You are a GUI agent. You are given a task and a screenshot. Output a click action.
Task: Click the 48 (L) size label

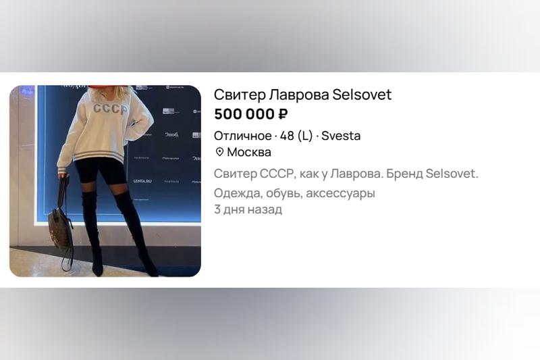tap(296, 136)
